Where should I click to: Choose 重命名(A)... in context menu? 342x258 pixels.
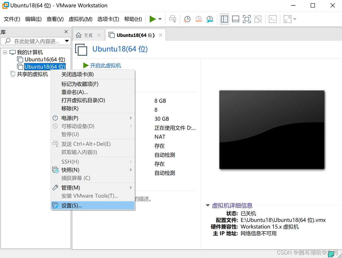(x=93, y=92)
